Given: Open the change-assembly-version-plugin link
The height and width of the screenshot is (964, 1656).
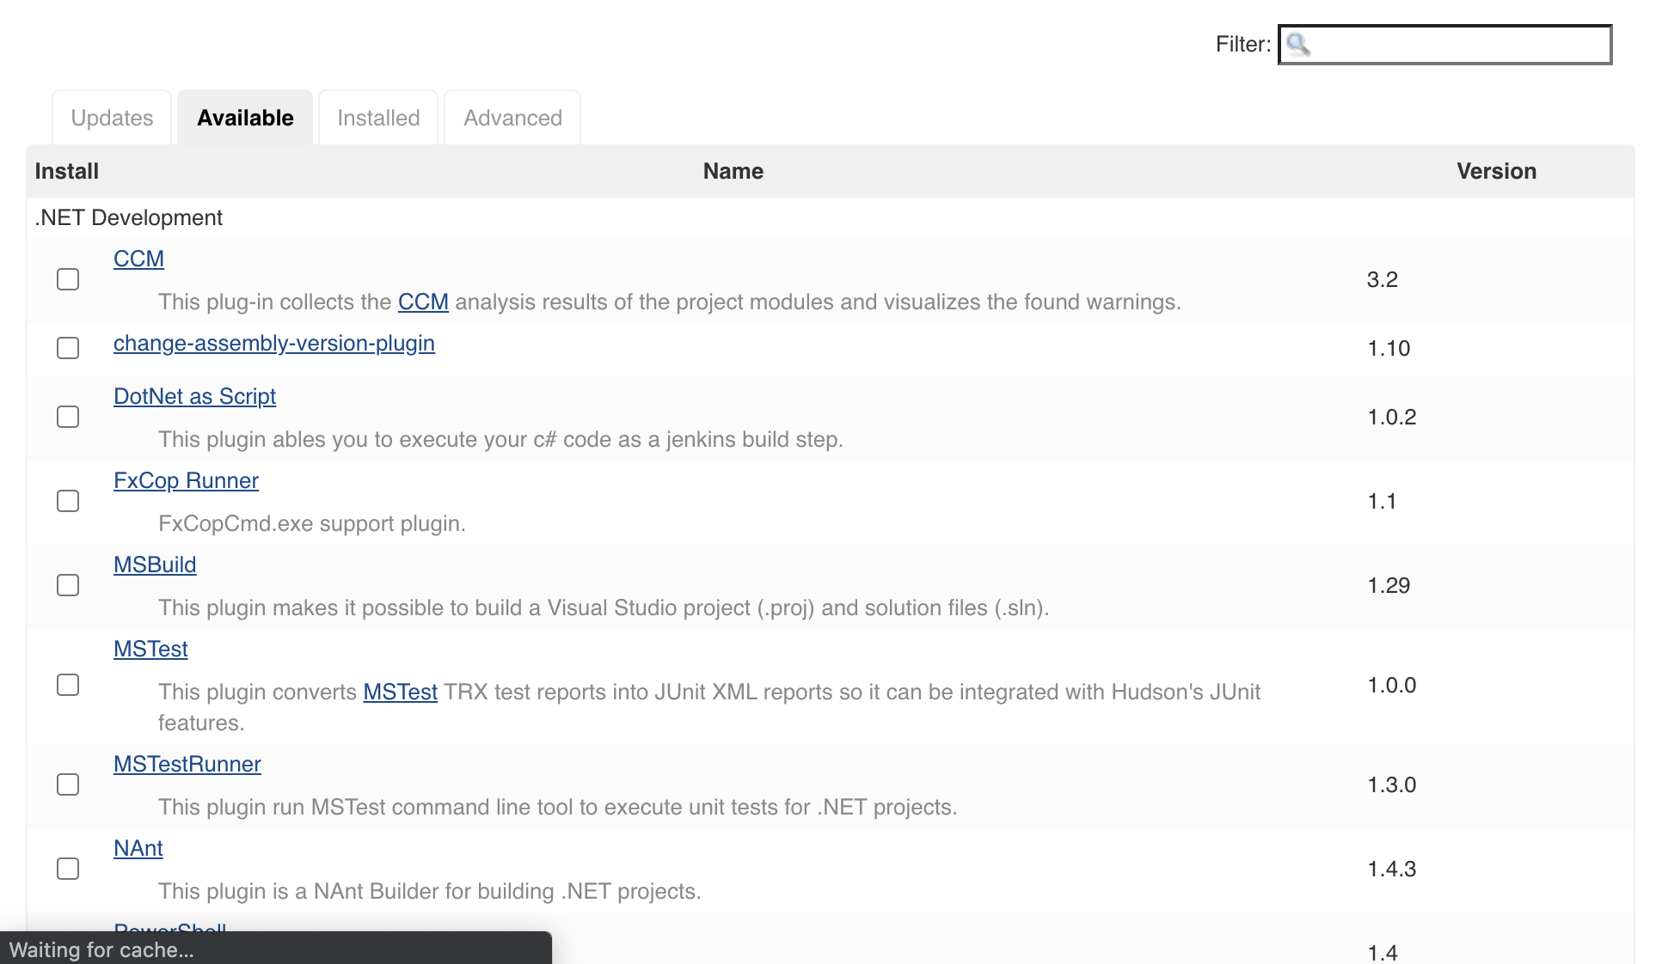Looking at the screenshot, I should 273,343.
